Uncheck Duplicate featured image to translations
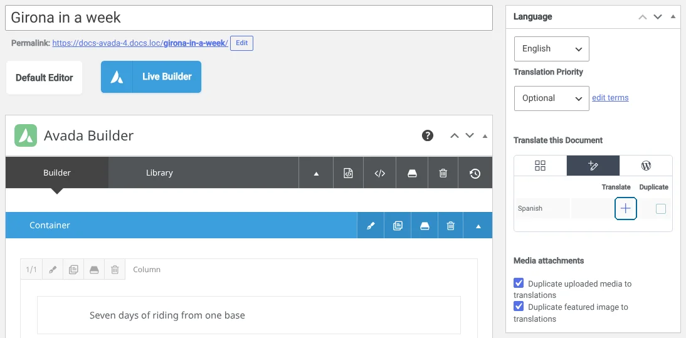 519,306
